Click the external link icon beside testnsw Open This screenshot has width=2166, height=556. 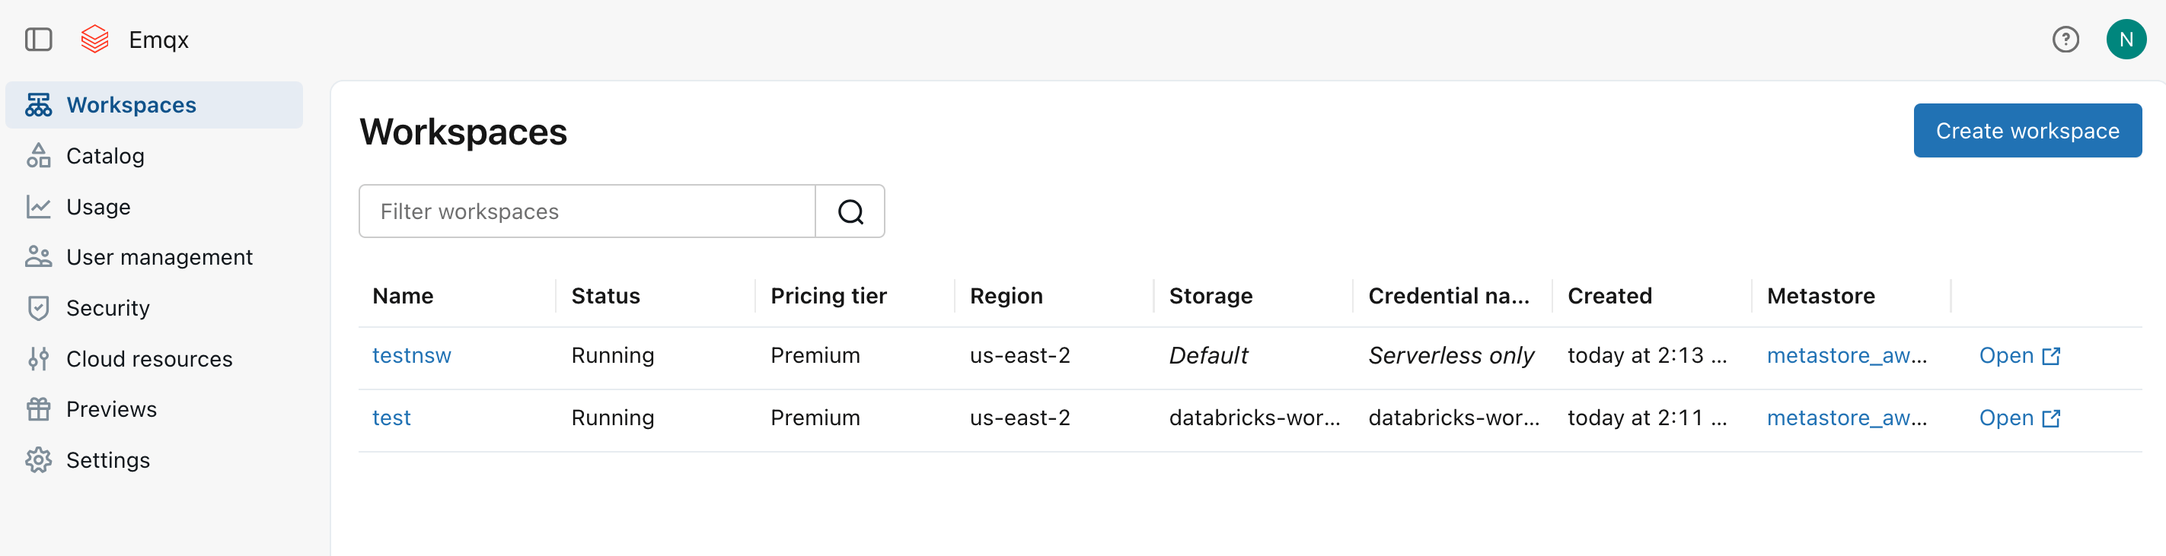pyautogui.click(x=2052, y=354)
